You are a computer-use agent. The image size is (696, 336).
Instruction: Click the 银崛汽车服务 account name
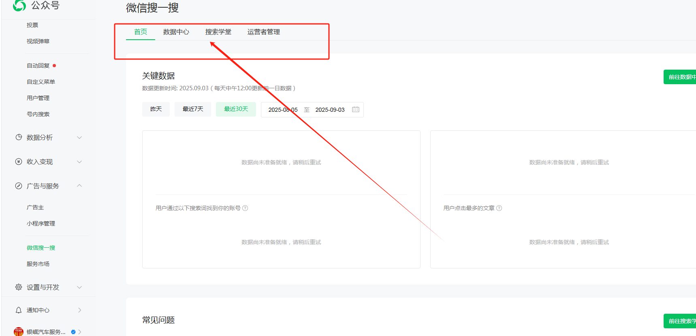[46, 332]
